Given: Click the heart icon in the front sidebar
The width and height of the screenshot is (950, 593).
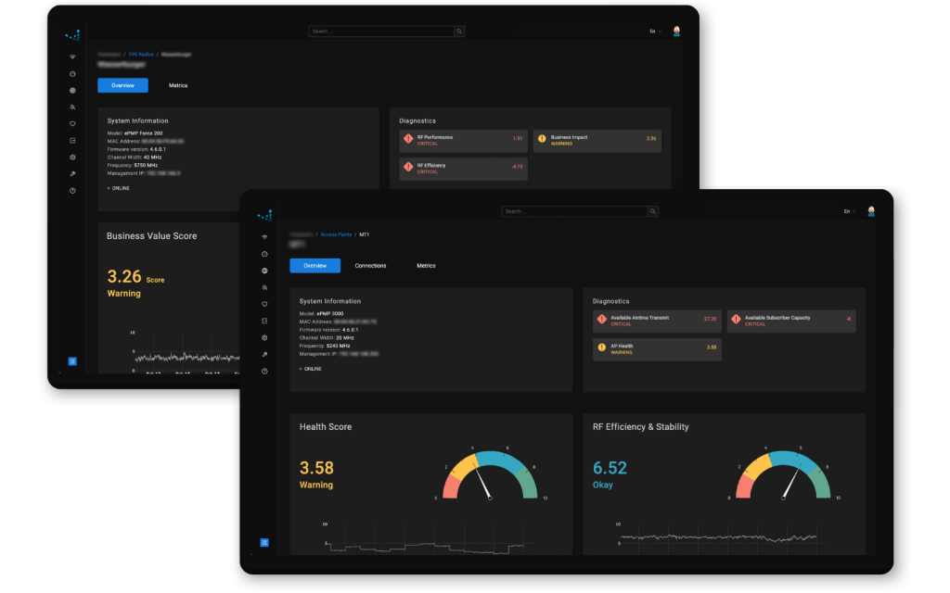Looking at the screenshot, I should 264,304.
